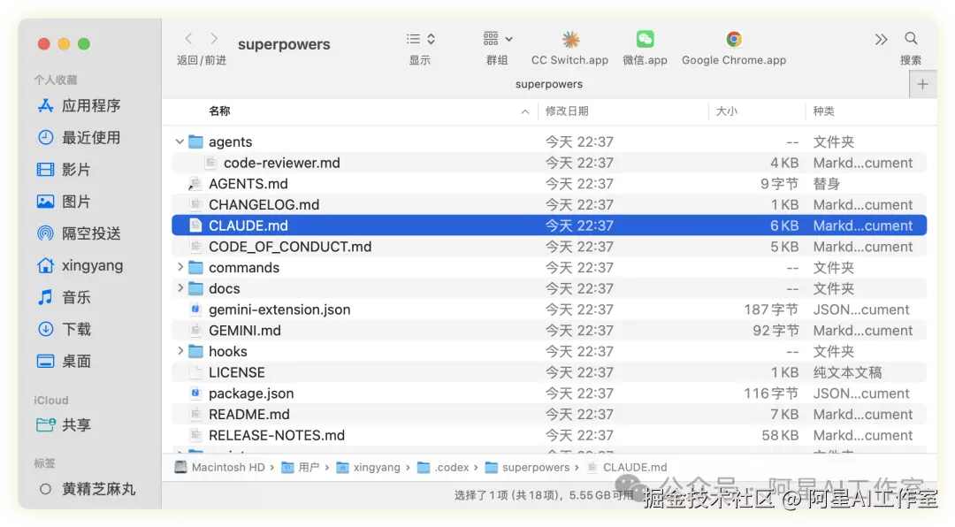Select the commands folder row
The width and height of the screenshot is (955, 527).
click(549, 267)
